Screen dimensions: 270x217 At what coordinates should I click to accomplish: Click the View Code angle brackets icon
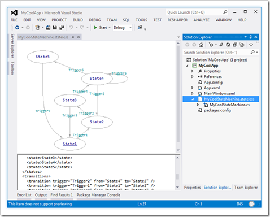pos(251,45)
